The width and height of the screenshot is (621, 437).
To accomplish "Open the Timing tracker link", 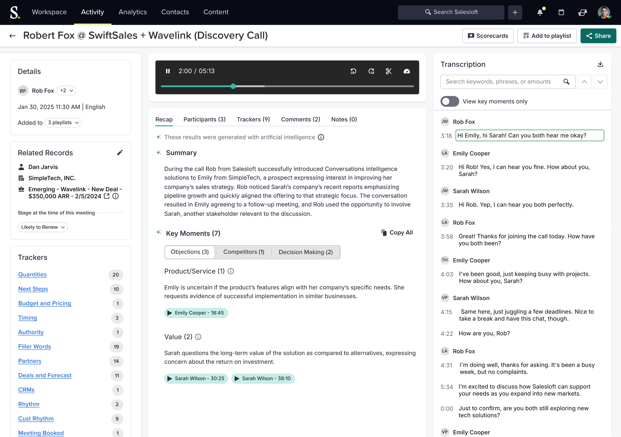I will coord(28,318).
